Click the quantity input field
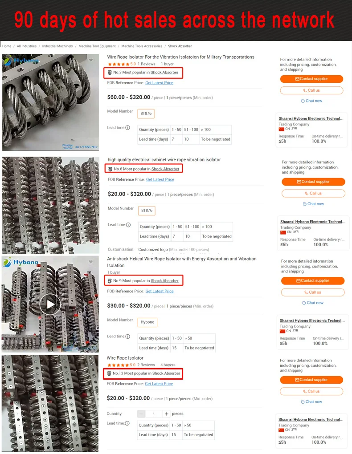The width and height of the screenshot is (352, 454). [154, 414]
